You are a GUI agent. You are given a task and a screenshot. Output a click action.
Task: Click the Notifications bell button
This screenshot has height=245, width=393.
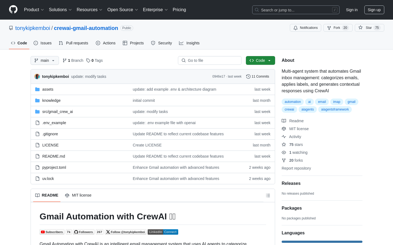click(x=305, y=28)
